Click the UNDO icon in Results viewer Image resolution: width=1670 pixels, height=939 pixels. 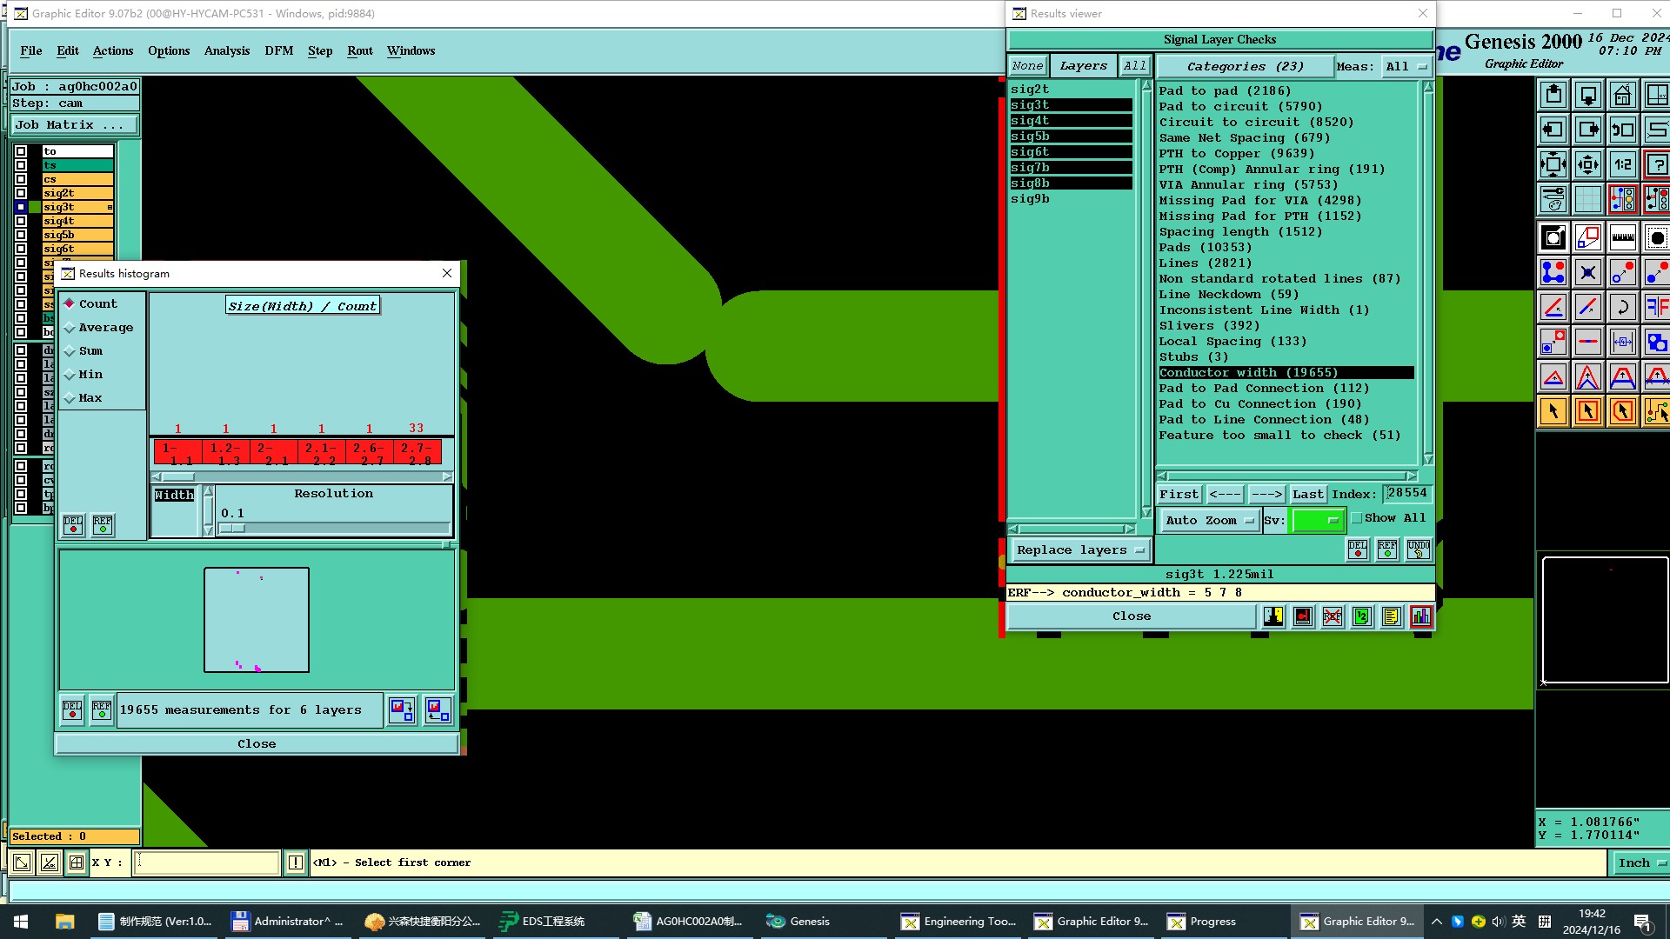coord(1419,549)
